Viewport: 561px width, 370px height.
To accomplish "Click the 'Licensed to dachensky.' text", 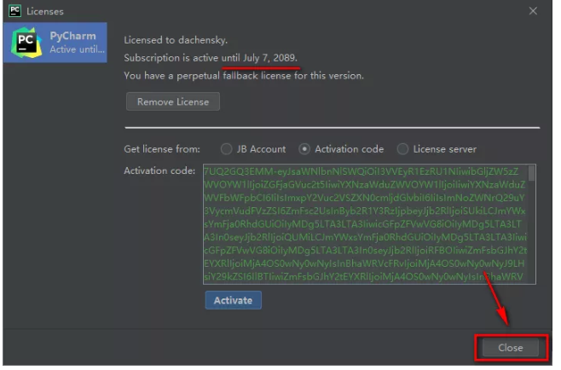I will [x=176, y=40].
